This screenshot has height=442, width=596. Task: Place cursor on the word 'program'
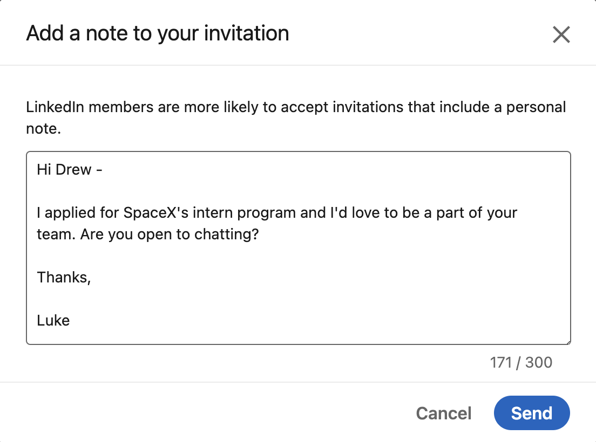pyautogui.click(x=267, y=213)
